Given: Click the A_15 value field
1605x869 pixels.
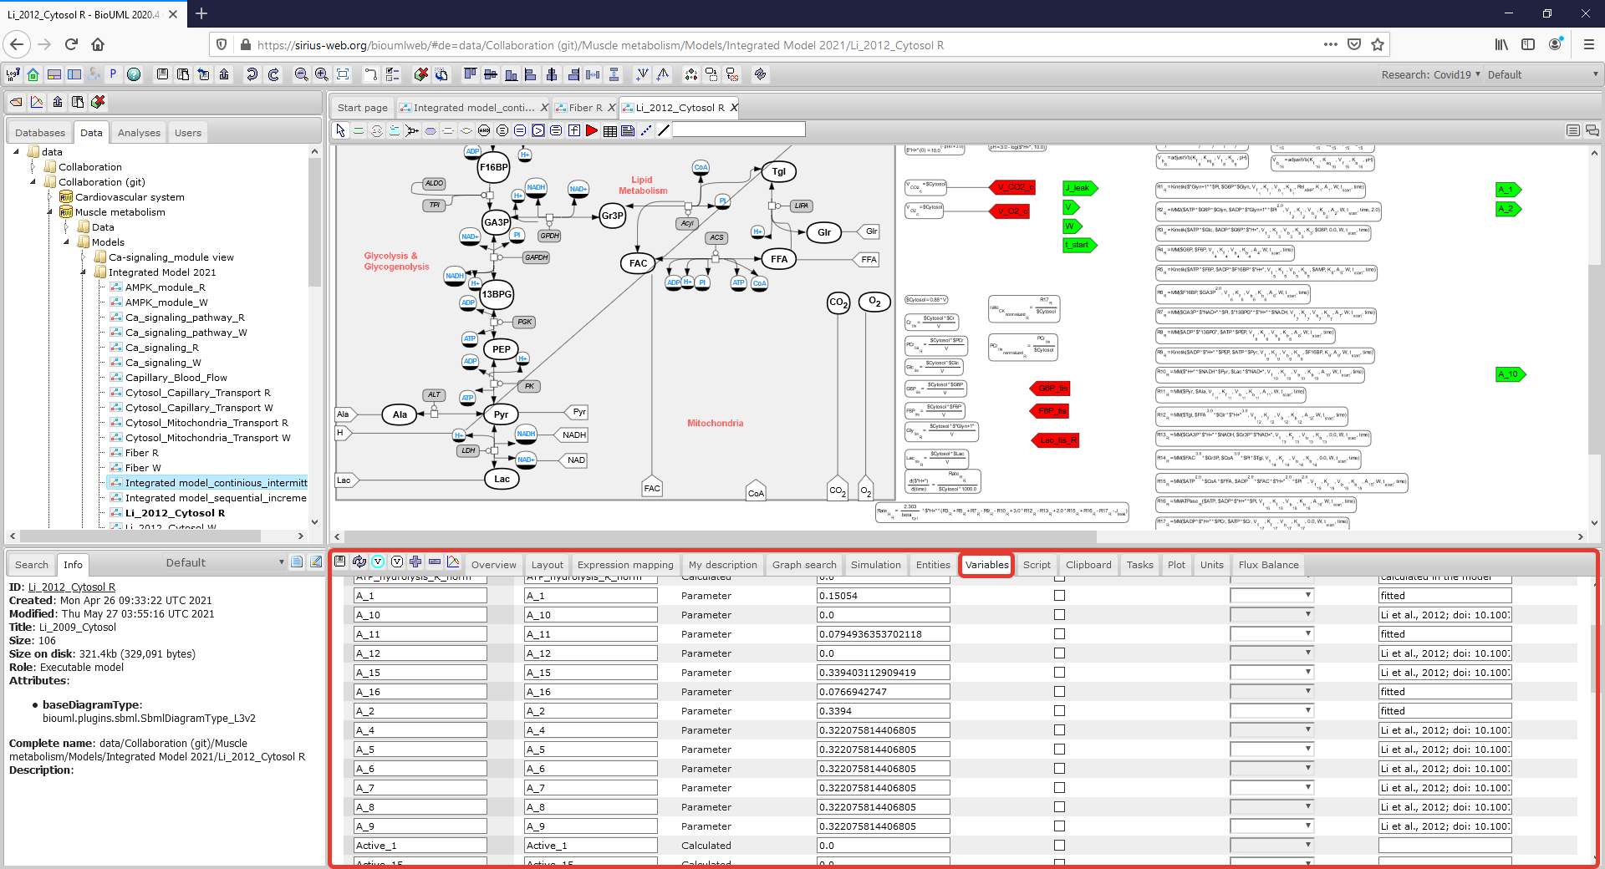Looking at the screenshot, I should click(x=884, y=673).
